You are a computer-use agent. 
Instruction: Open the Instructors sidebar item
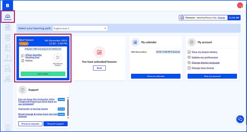(8, 48)
